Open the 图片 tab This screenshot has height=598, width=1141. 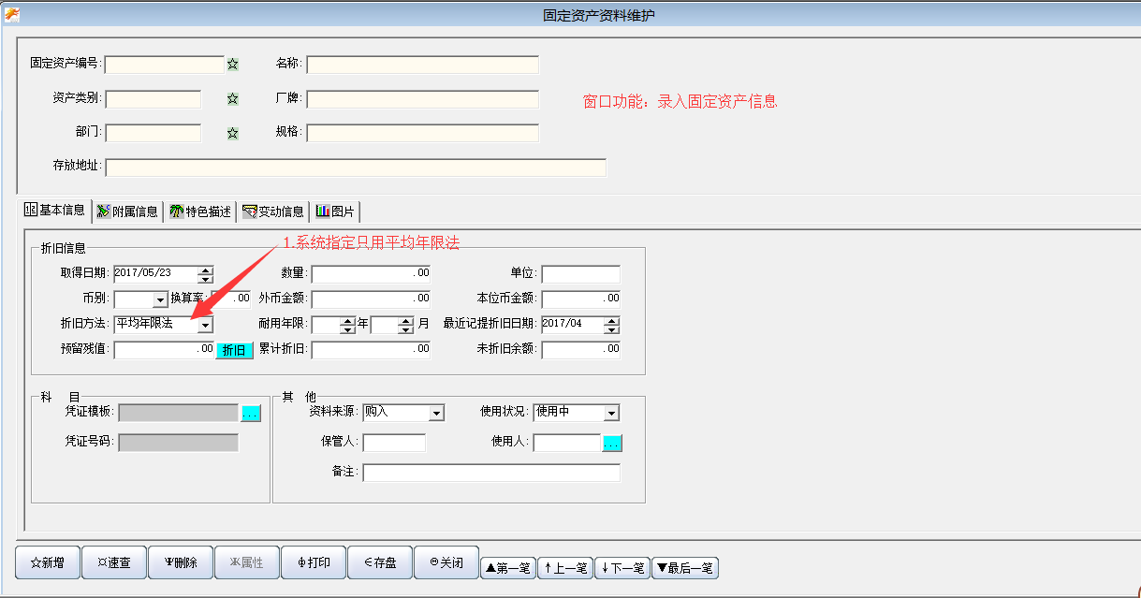(x=336, y=211)
